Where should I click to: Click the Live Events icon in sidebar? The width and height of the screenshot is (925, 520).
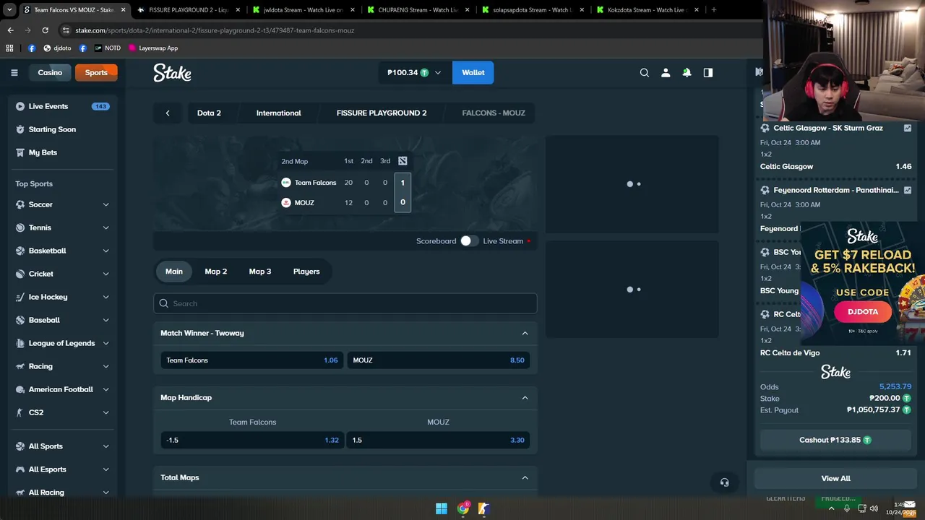(x=20, y=106)
